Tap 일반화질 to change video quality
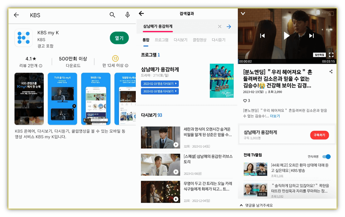This screenshot has width=345, height=217. [x=319, y=54]
